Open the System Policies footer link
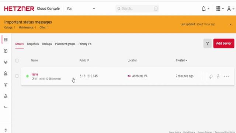This screenshot has height=133, width=236. [205, 132]
